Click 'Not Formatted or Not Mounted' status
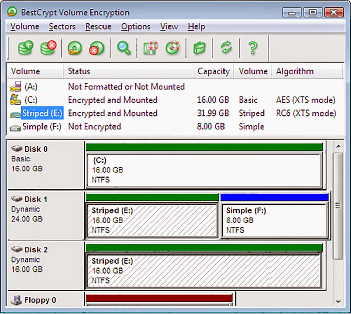This screenshot has height=314, width=351. [126, 87]
